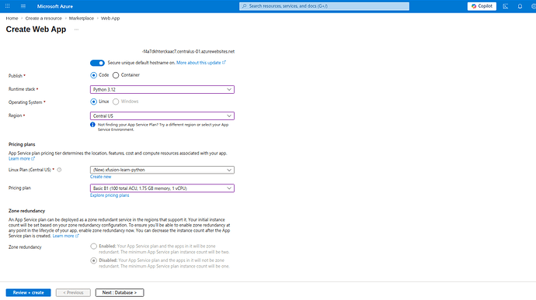Viewport: 536px width, 300px height.
Task: Open the Azure app launcher grid icon
Action: tap(8, 6)
